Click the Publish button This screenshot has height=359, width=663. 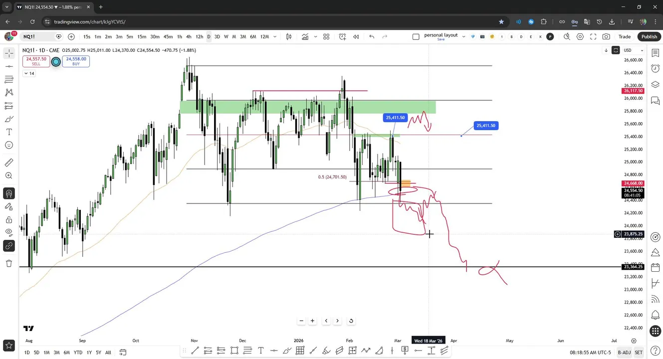pyautogui.click(x=649, y=36)
